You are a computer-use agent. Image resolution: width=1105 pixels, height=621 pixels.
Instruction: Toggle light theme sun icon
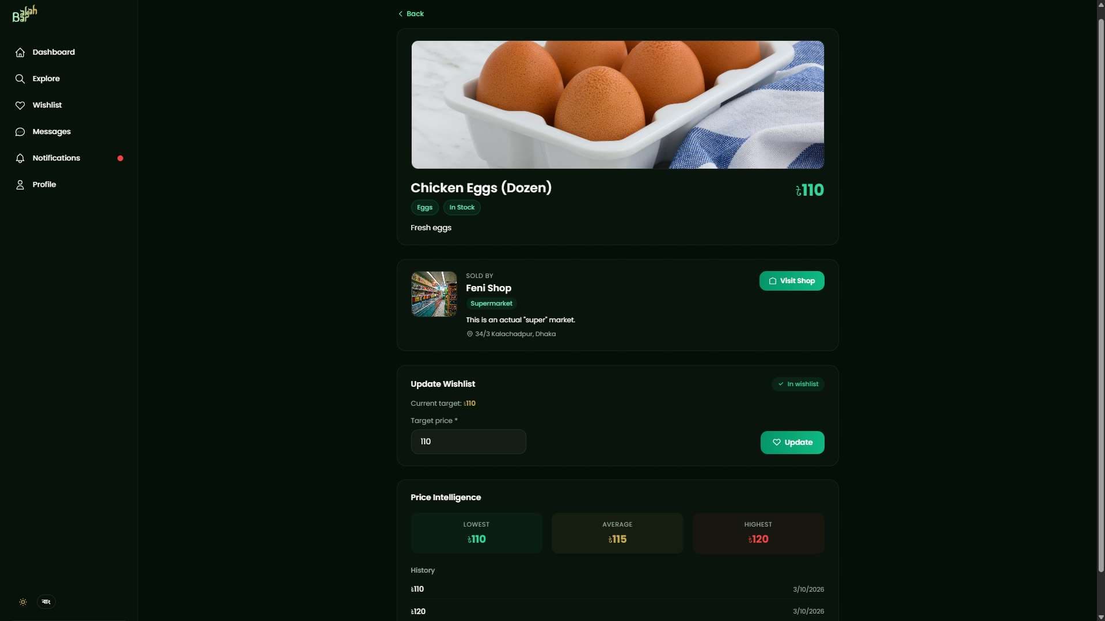point(23,602)
